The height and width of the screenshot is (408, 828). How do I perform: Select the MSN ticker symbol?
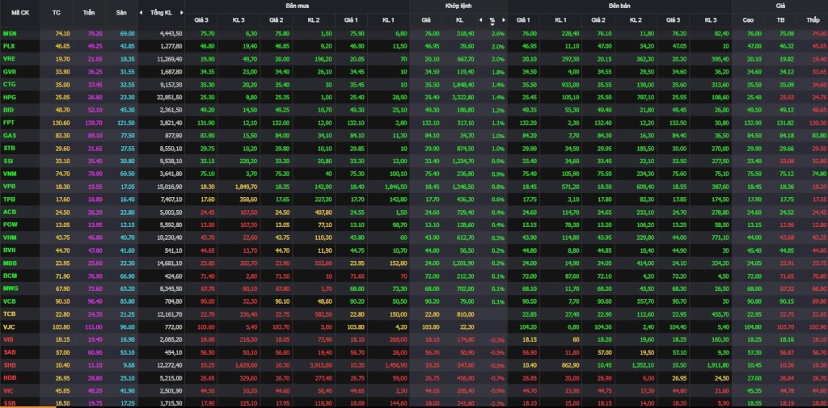click(10, 33)
